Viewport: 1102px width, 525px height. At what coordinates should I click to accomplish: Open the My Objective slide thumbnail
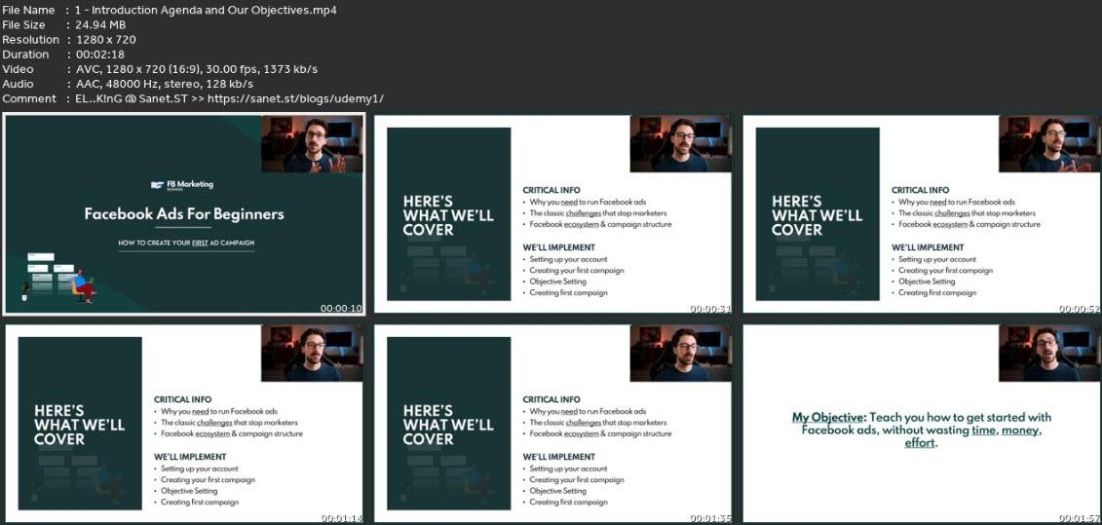pos(922,423)
